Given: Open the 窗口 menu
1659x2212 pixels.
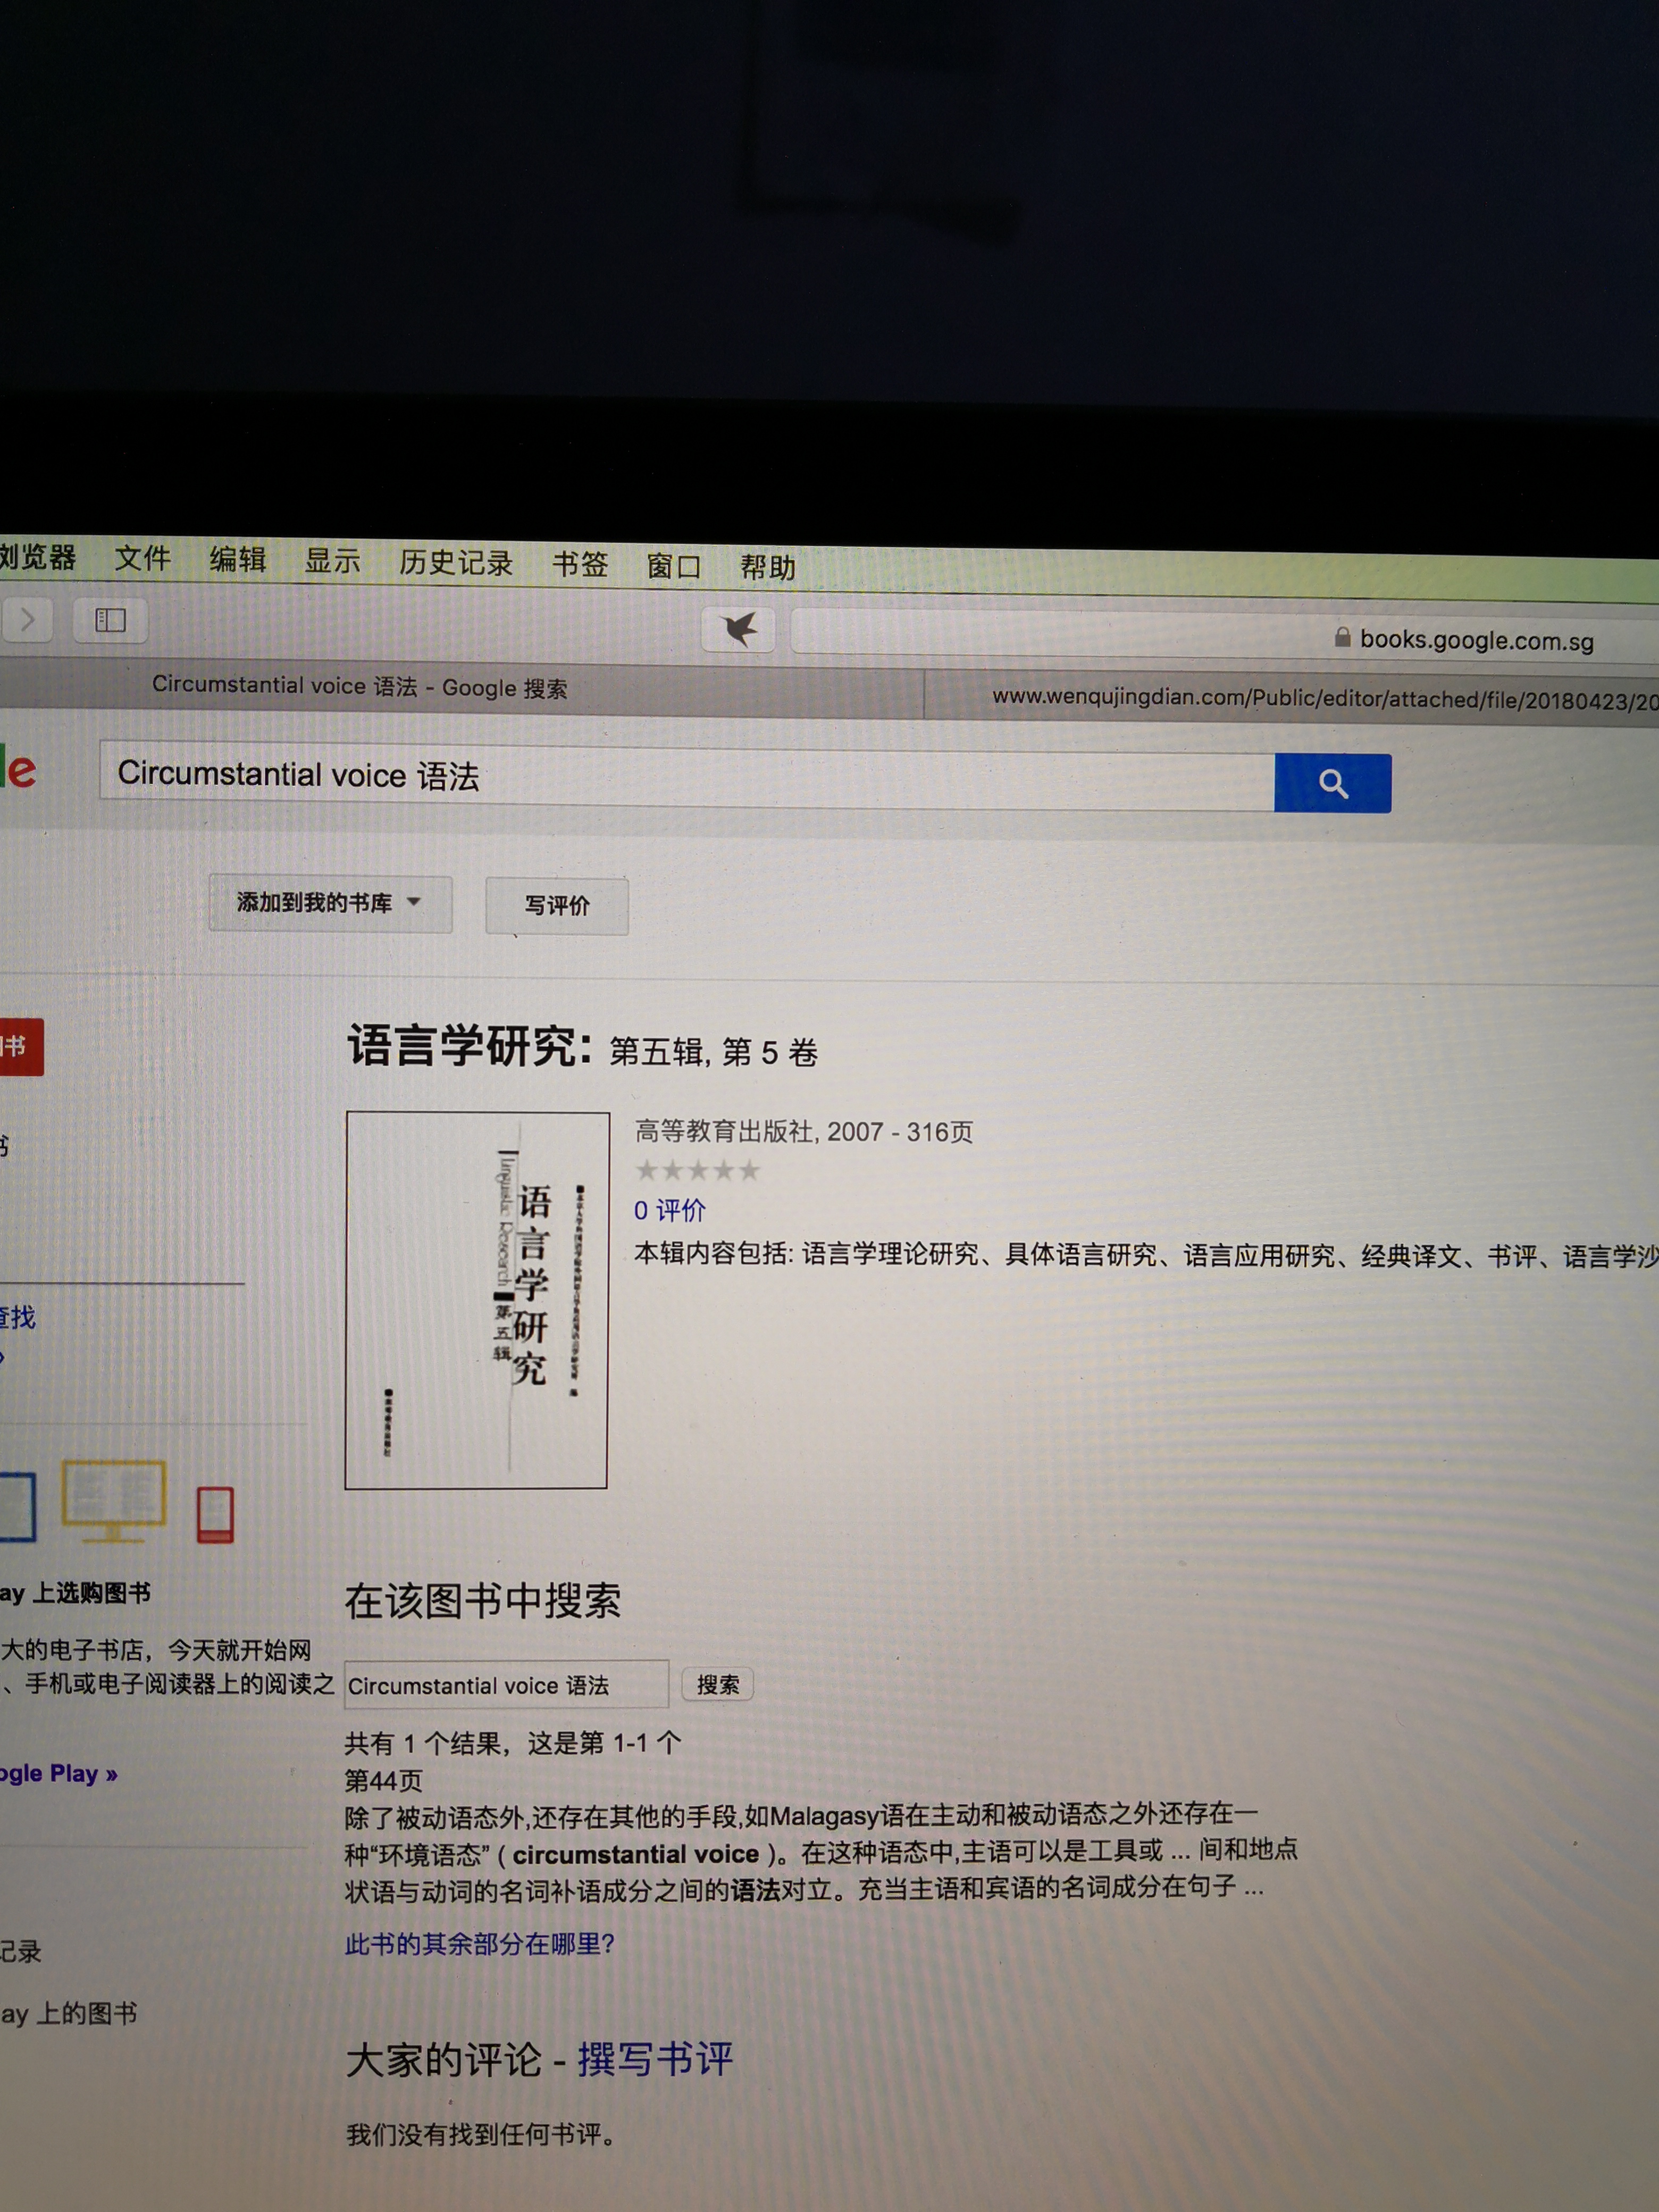Looking at the screenshot, I should pyautogui.click(x=673, y=567).
